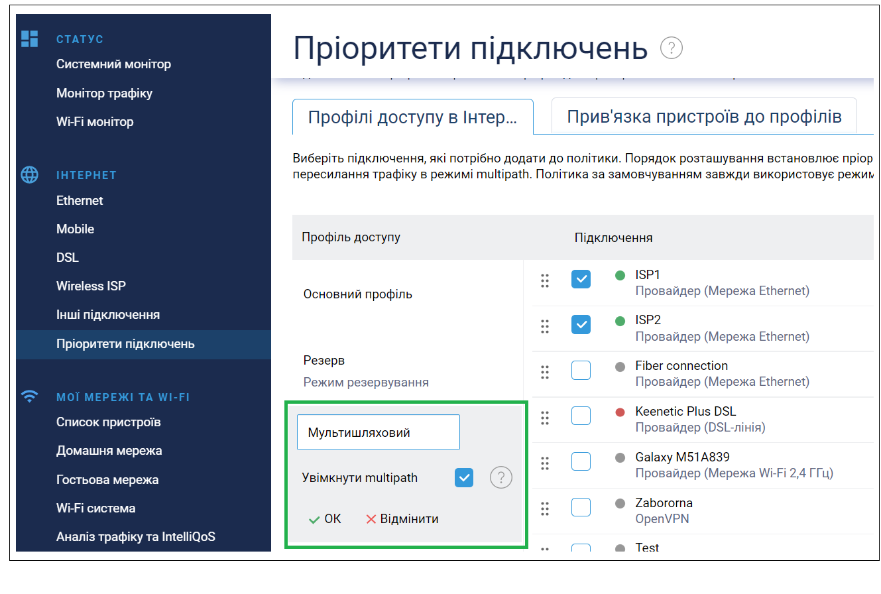Go to Wireless ISP menu item
The height and width of the screenshot is (594, 881).
pos(91,286)
